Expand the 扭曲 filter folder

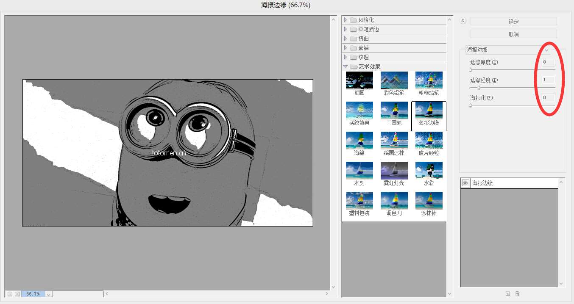click(346, 39)
